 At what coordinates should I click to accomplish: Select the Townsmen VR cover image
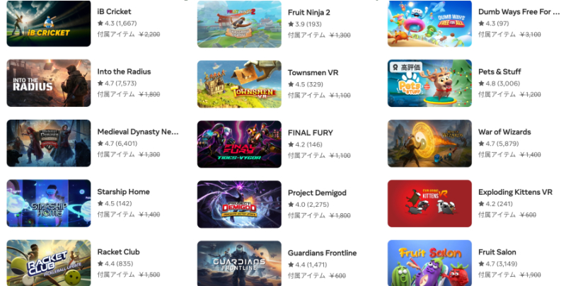coord(239,84)
